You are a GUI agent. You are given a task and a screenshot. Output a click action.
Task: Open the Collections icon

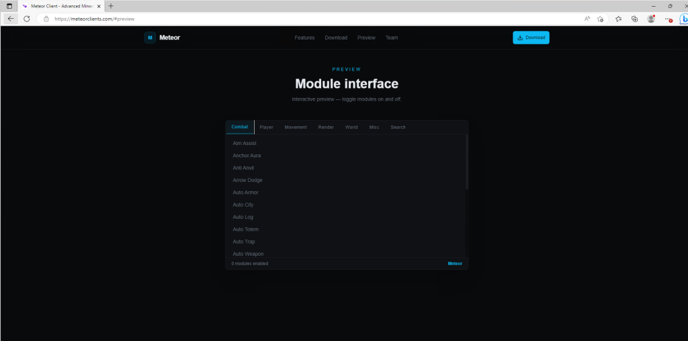coord(634,19)
